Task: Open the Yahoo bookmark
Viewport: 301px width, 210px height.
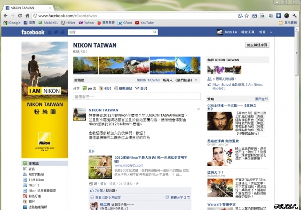Action: point(86,23)
